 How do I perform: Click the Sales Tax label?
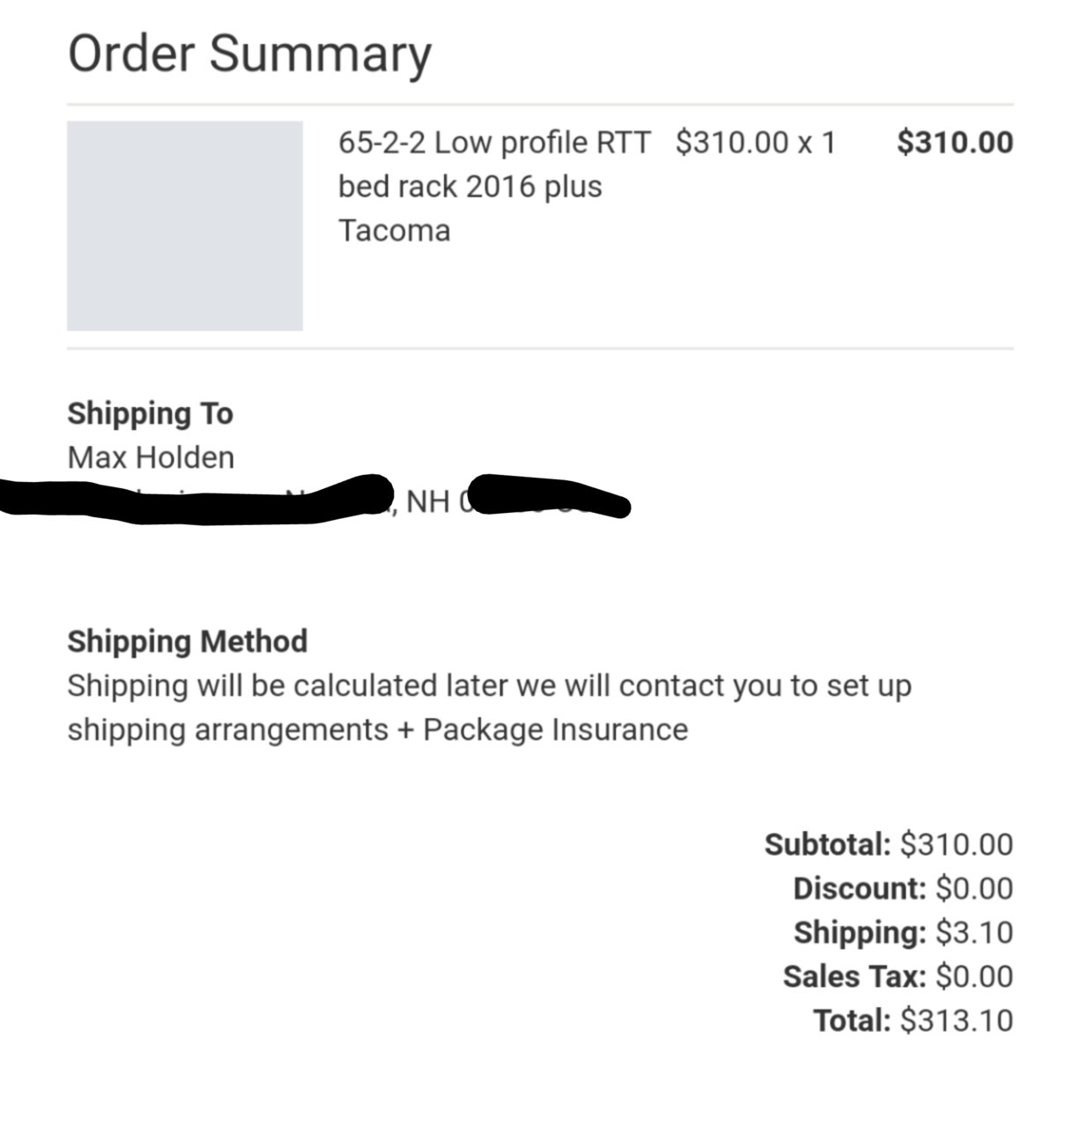[854, 976]
